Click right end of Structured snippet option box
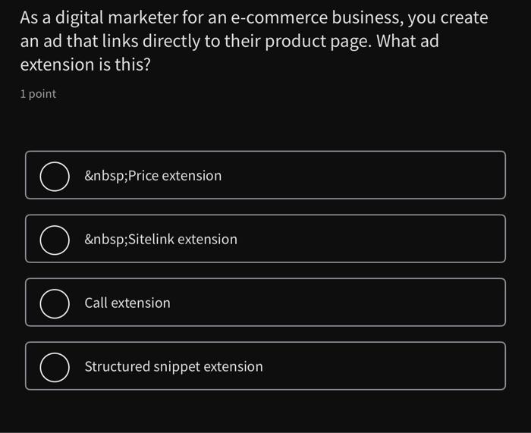This screenshot has height=433, width=531. coord(470,367)
